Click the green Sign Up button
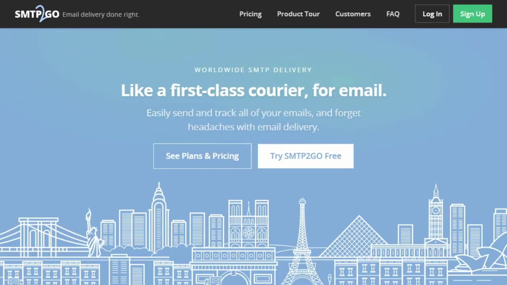The height and width of the screenshot is (285, 507). (x=473, y=14)
